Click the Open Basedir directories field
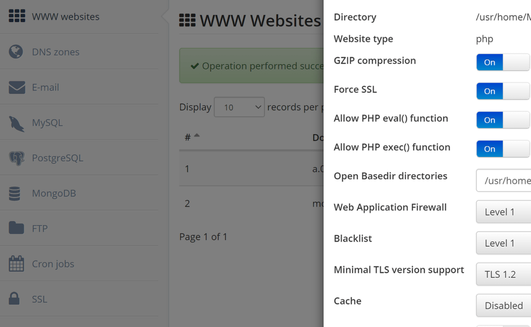This screenshot has width=531, height=327. [x=504, y=181]
